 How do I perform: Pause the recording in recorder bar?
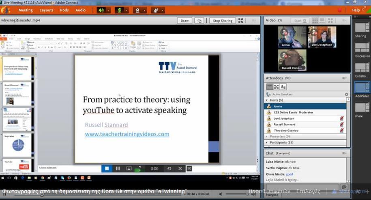coord(118,168)
